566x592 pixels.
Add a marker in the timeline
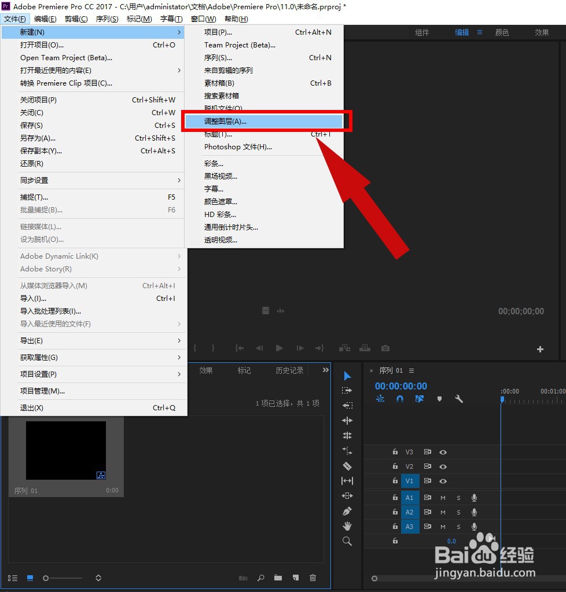(439, 399)
